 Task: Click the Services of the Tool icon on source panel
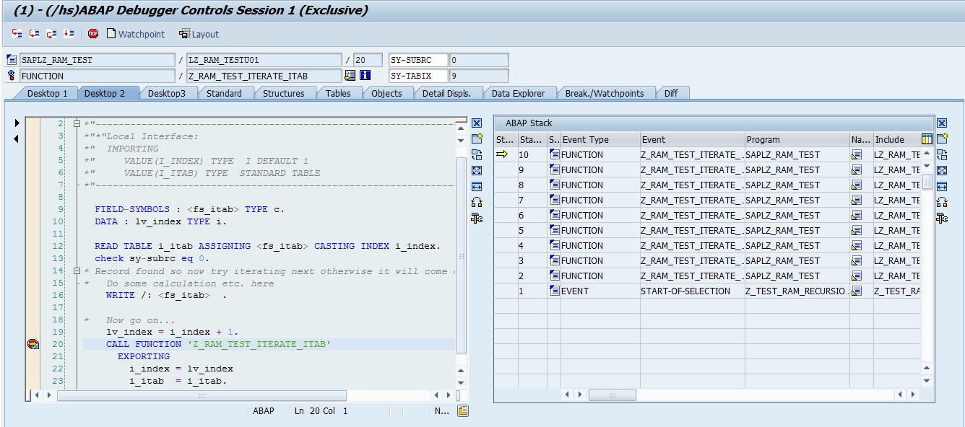pos(475,217)
